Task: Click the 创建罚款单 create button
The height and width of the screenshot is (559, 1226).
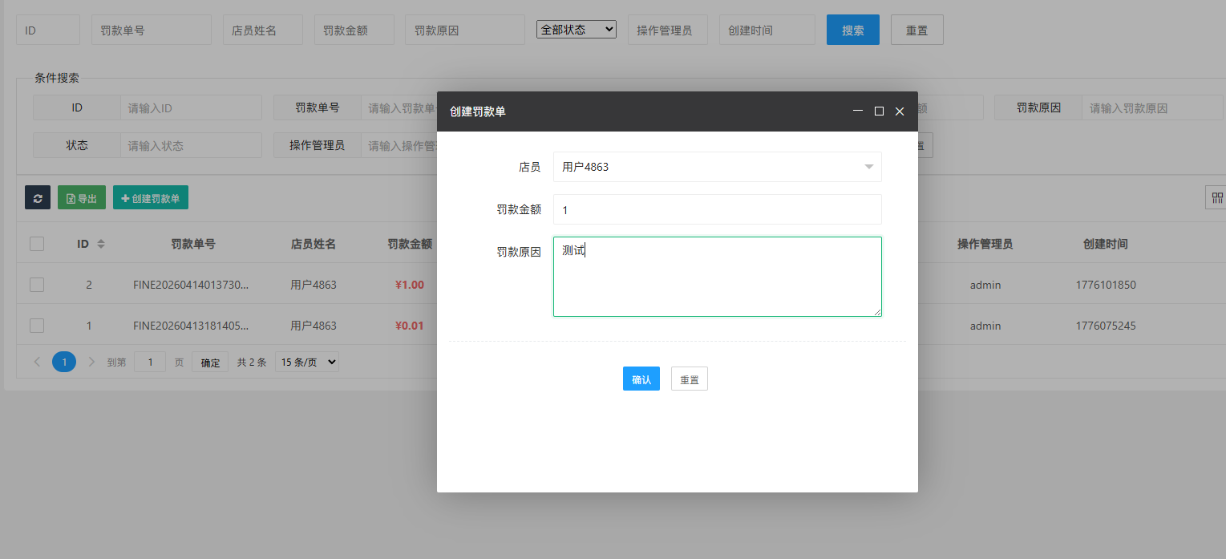Action: pyautogui.click(x=150, y=198)
